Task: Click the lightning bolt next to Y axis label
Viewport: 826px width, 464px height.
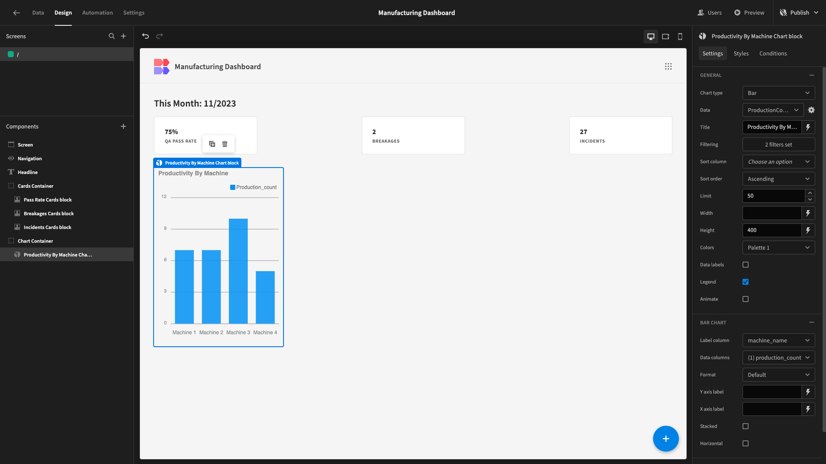Action: 808,391
